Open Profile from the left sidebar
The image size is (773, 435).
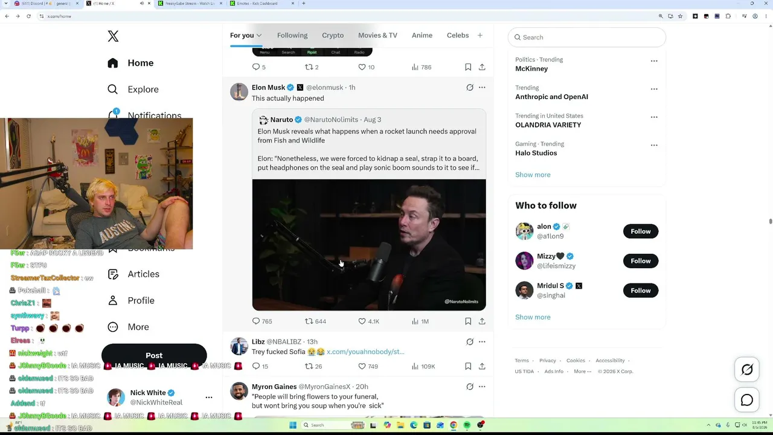[130, 300]
